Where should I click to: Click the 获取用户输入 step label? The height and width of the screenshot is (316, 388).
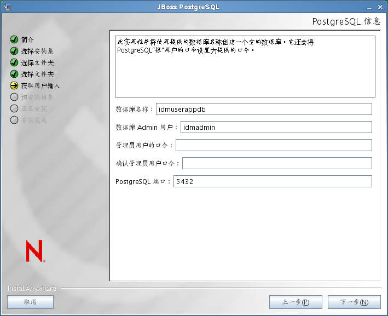[40, 85]
